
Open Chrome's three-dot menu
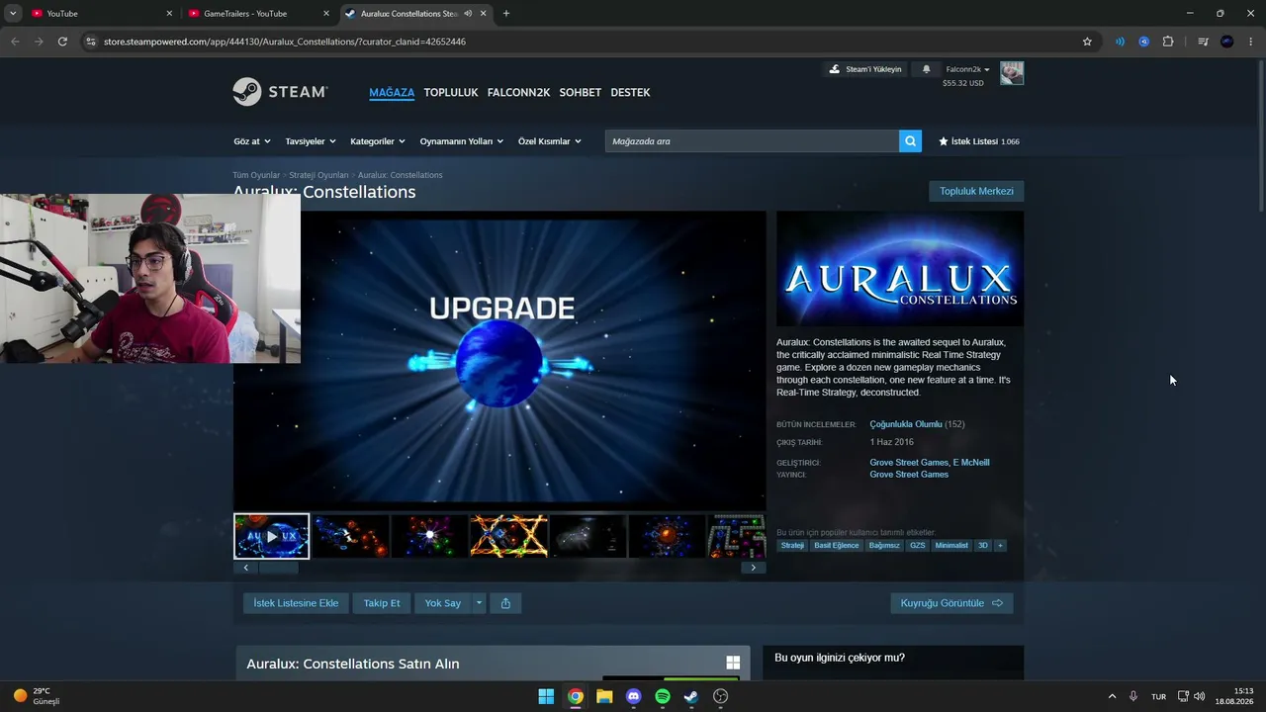1251,42
